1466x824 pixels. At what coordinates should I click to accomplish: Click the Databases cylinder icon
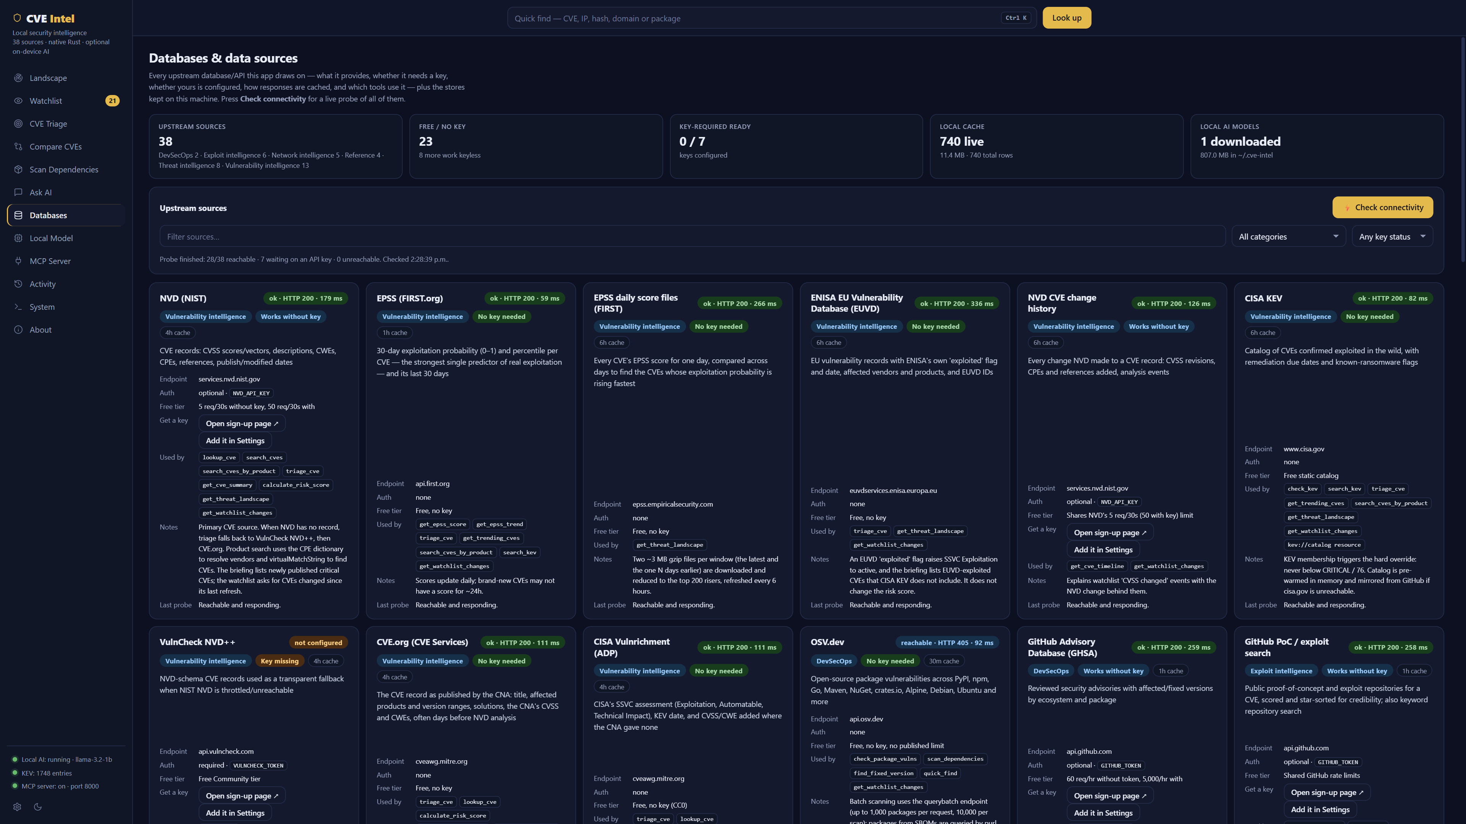18,215
